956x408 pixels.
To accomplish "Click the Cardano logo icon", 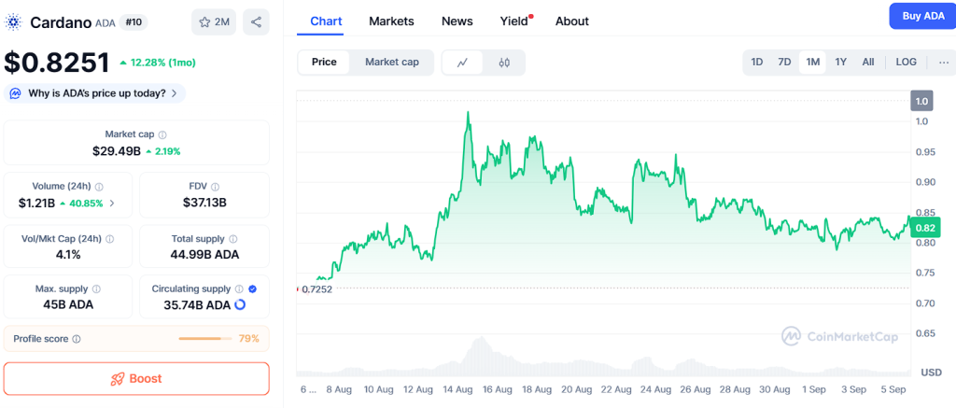I will coord(13,22).
